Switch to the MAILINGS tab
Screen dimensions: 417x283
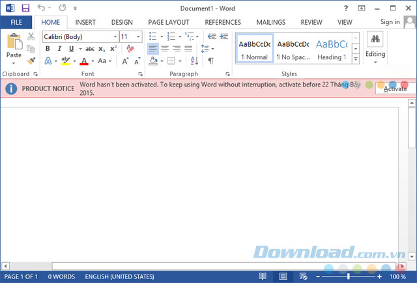[271, 22]
